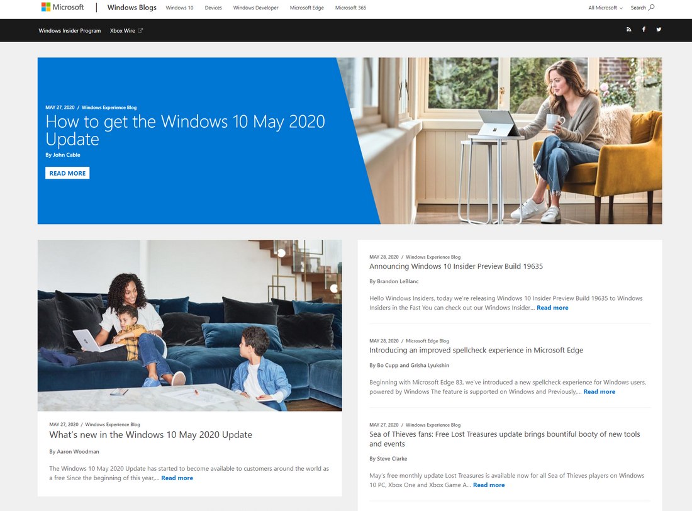Open family on sofa article image

pyautogui.click(x=190, y=325)
